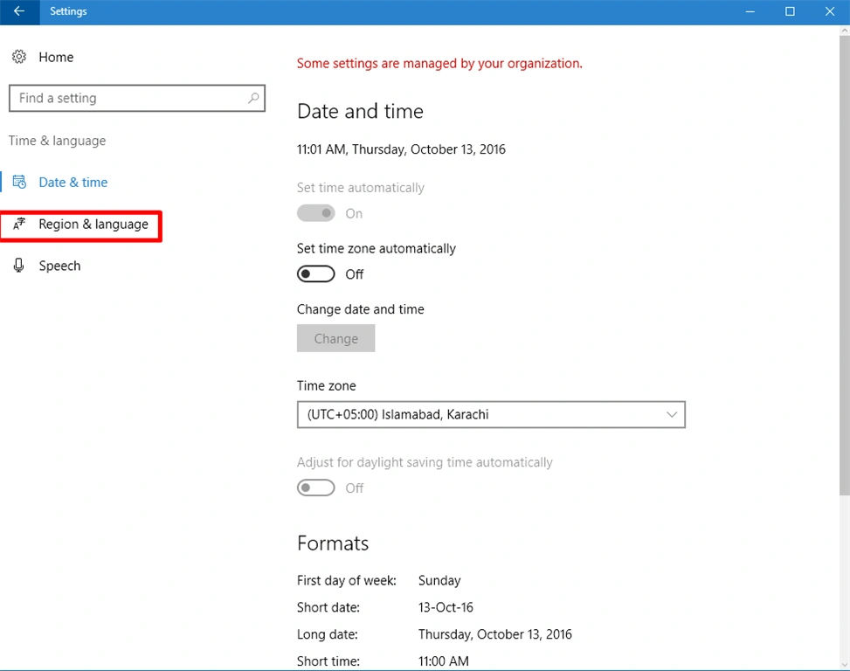Click the 'Formats' heading

(x=333, y=543)
